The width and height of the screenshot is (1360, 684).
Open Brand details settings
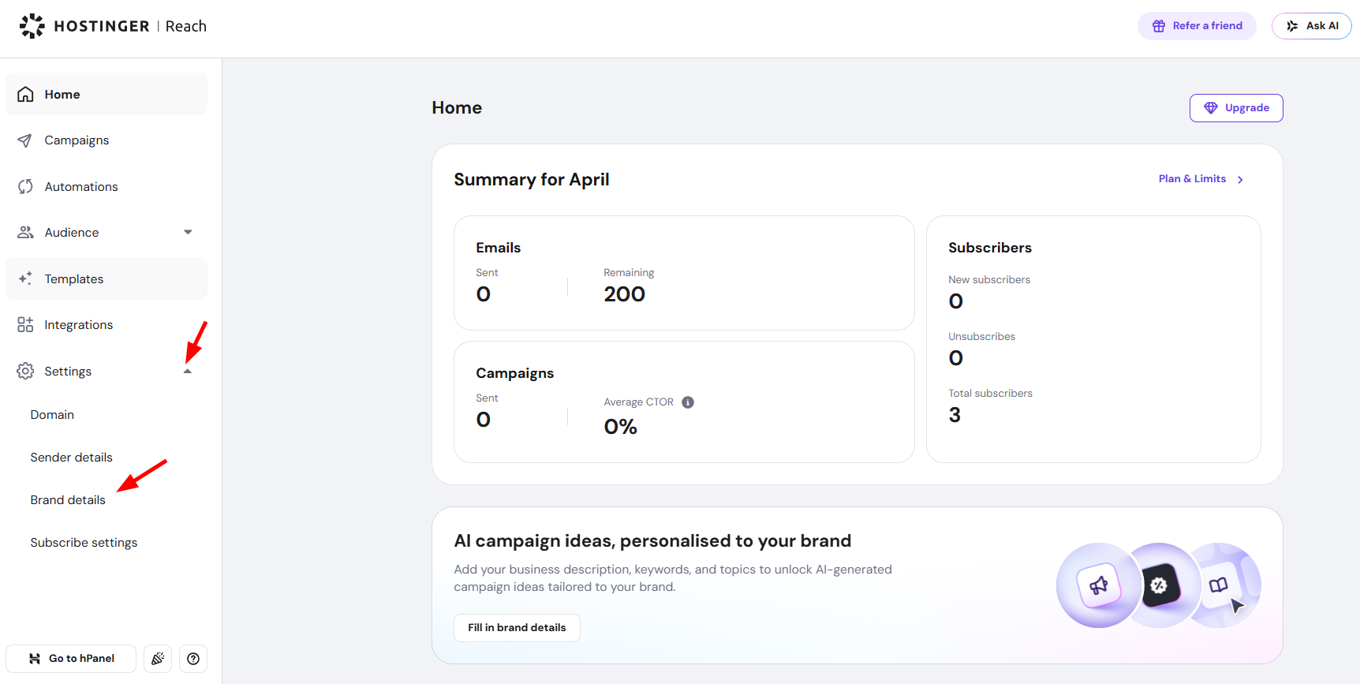click(68, 500)
